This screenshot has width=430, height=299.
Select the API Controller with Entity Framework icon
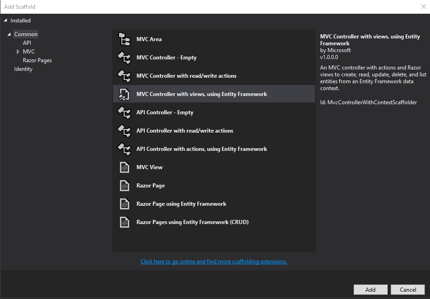click(124, 149)
